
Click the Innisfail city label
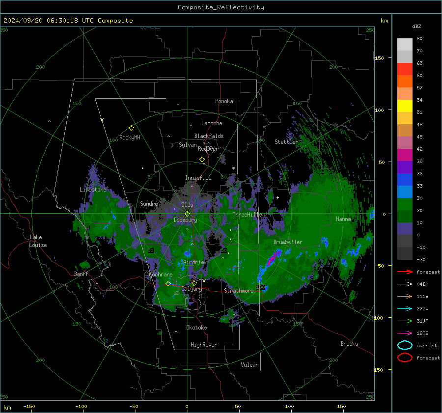198,178
